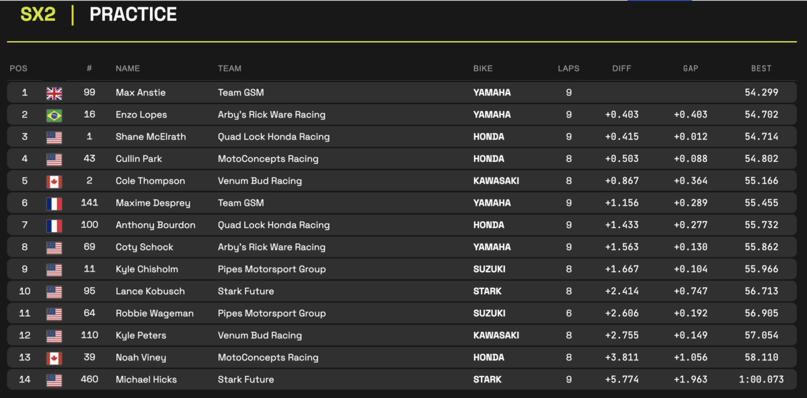Click Stark Future team for Lance Kobusch
807x398 pixels.
245,292
